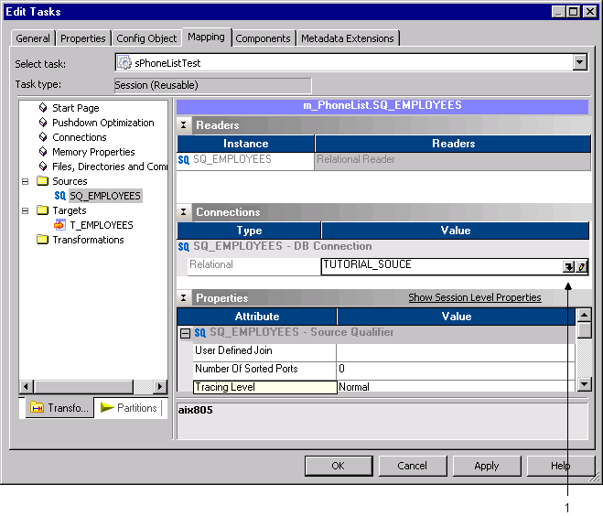
Task: Click the Start Page diamond icon
Action: [42, 108]
